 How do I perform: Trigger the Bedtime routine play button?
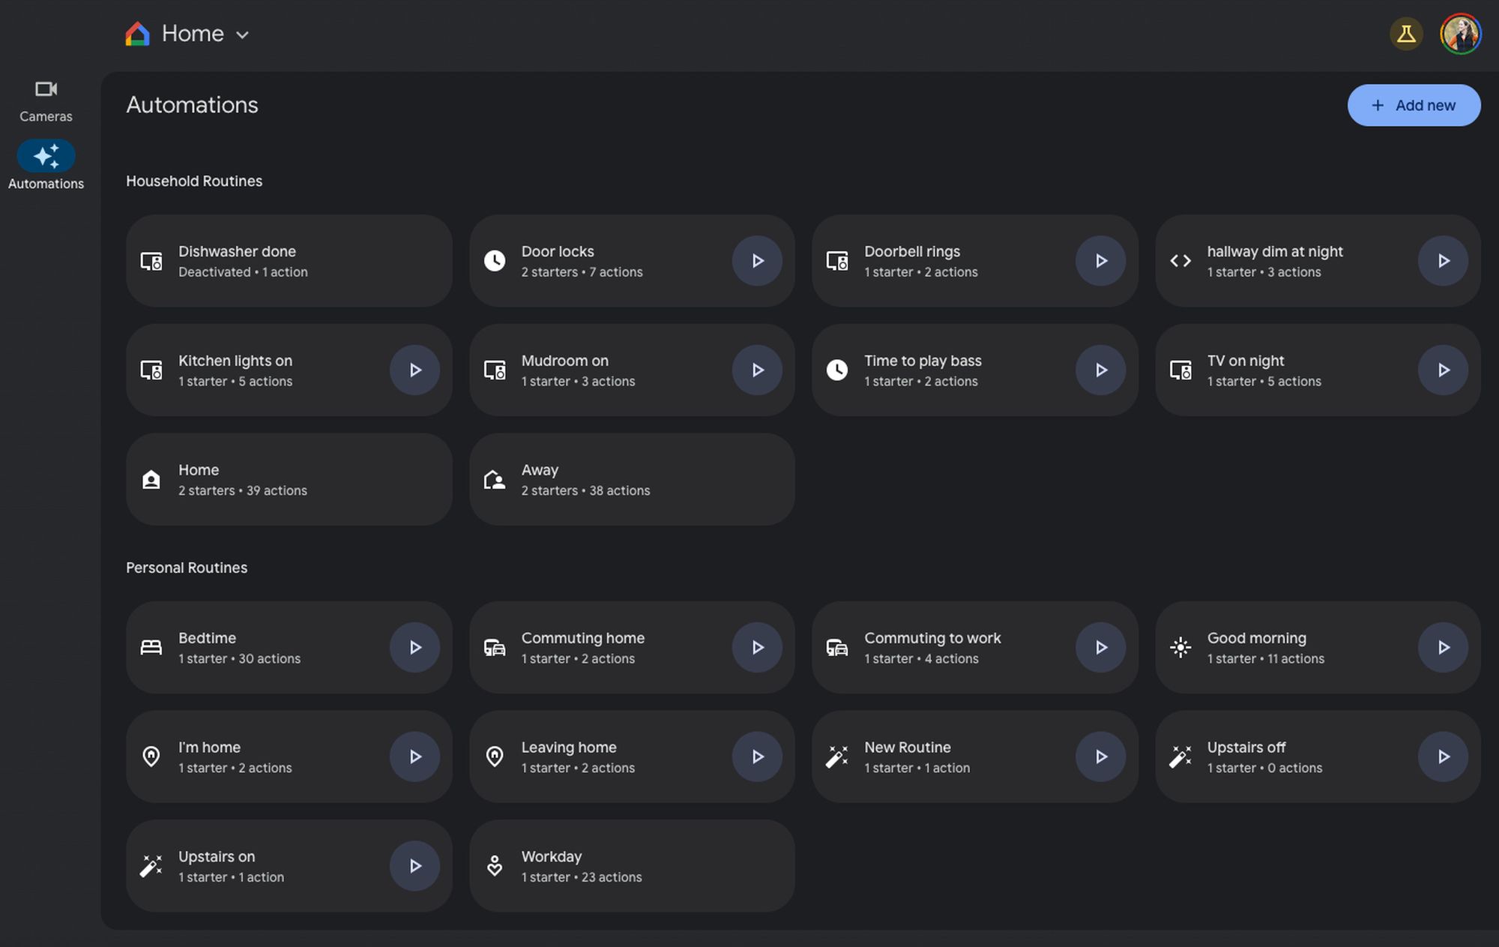[414, 648]
